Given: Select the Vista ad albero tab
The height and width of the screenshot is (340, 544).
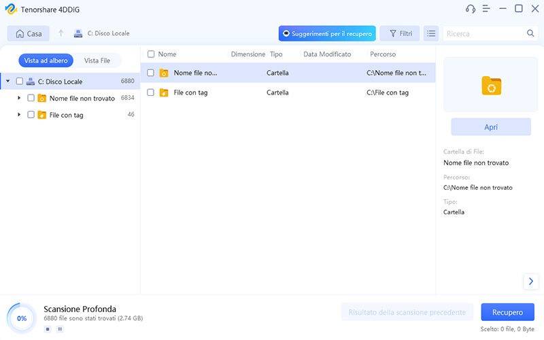Looking at the screenshot, I should click(46, 61).
